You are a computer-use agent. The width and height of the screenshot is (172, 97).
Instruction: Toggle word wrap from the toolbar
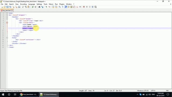pos(60,7)
